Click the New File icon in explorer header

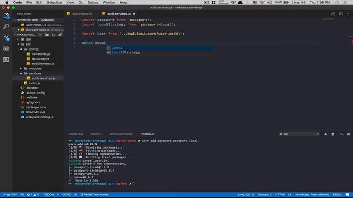(x=40, y=35)
